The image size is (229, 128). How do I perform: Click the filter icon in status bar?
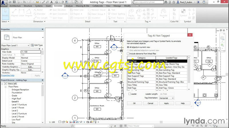(x=214, y=126)
